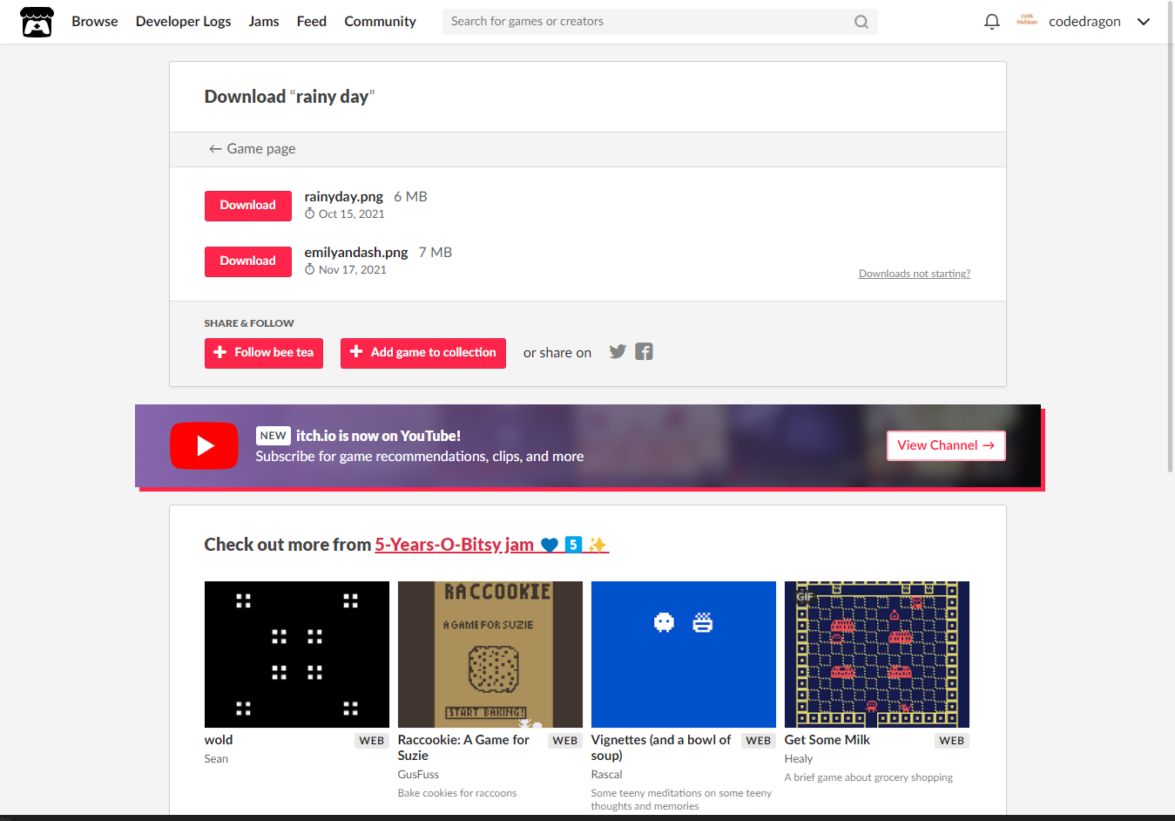Open author GusFuss's profile
Image resolution: width=1175 pixels, height=821 pixels.
tap(418, 775)
